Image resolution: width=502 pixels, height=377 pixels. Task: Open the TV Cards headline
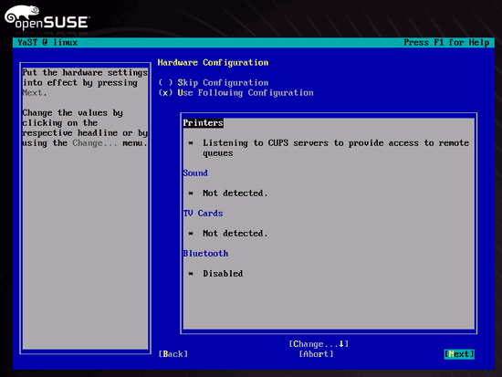(x=203, y=213)
